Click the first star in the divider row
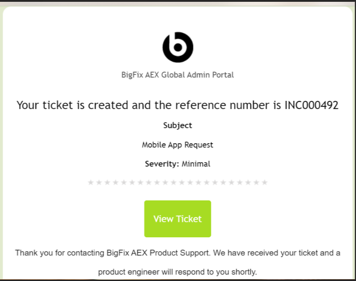The width and height of the screenshot is (356, 281). [x=91, y=182]
